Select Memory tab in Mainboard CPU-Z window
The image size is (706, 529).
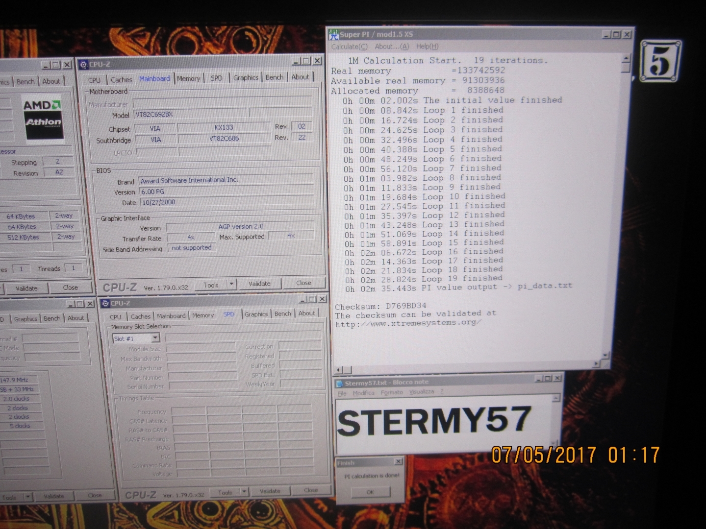188,78
